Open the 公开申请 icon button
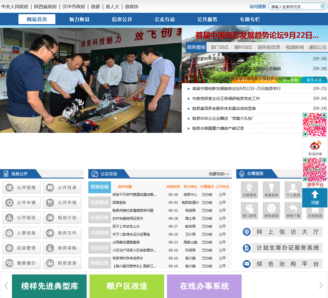The width and height of the screenshot is (328, 298). 22,202
